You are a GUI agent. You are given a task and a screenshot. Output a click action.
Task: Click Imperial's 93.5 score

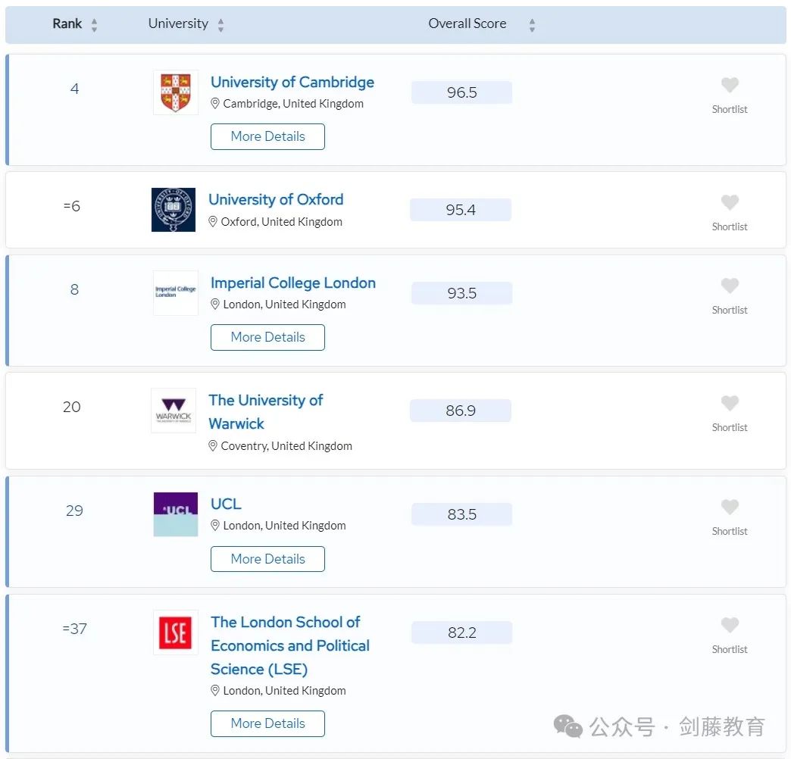(461, 293)
